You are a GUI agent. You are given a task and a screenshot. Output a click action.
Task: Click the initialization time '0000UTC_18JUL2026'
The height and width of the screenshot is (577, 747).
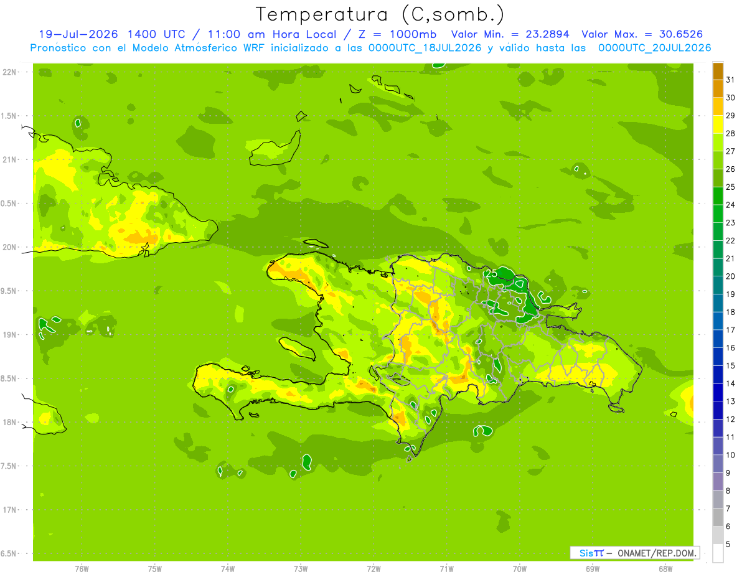425,48
